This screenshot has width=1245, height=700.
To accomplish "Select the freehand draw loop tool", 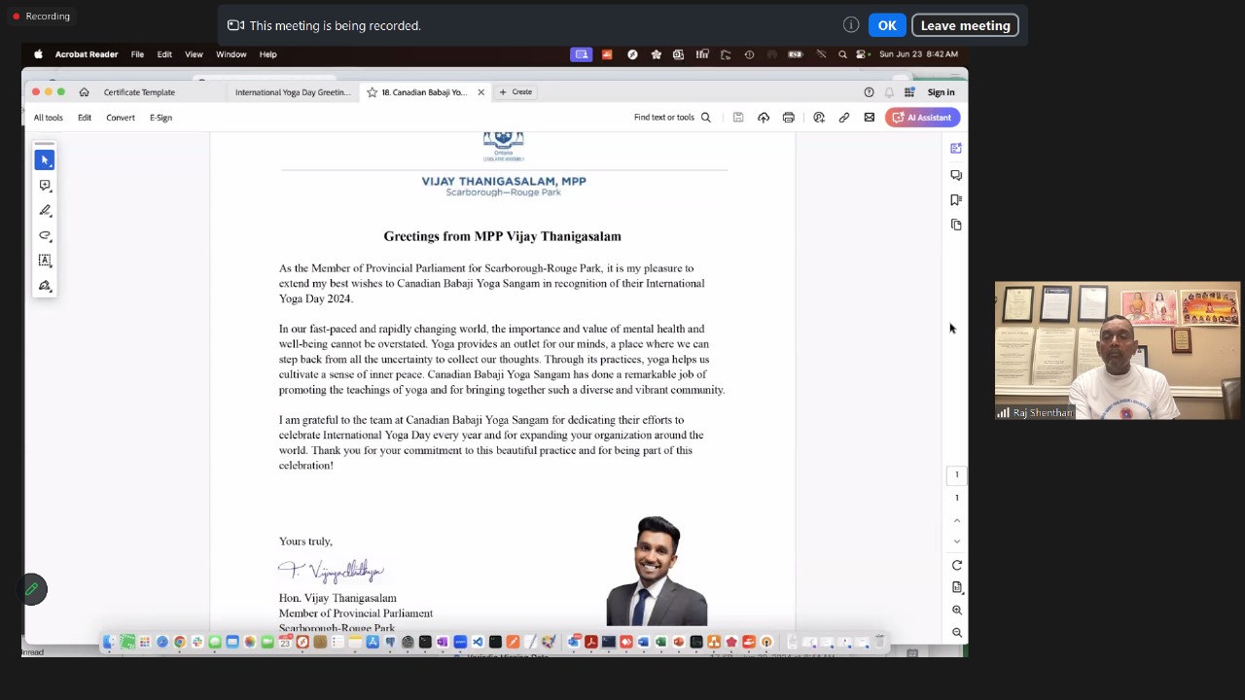I will pyautogui.click(x=45, y=235).
